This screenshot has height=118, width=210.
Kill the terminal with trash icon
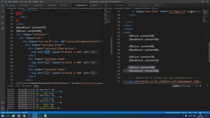coord(200,86)
